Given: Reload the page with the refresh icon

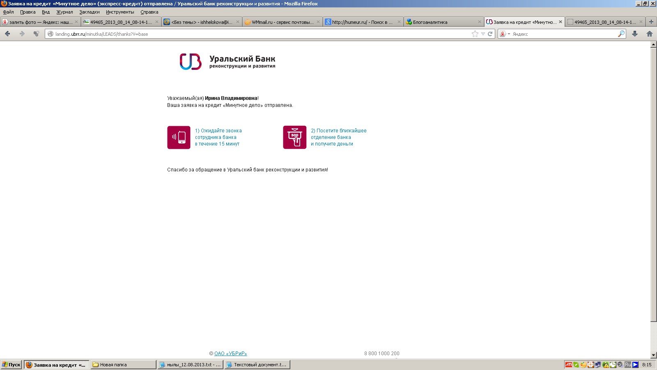Looking at the screenshot, I should 490,34.
